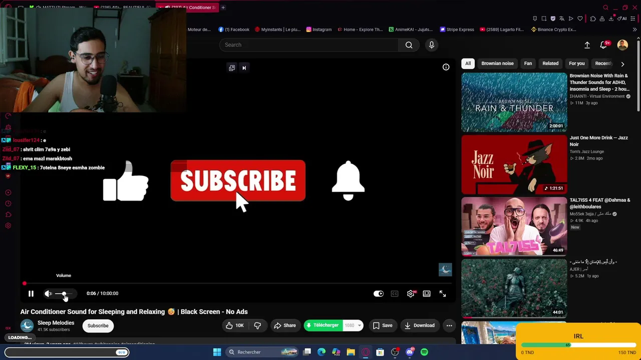Open the Sleep Melodies channel name
This screenshot has width=641, height=360.
point(56,323)
